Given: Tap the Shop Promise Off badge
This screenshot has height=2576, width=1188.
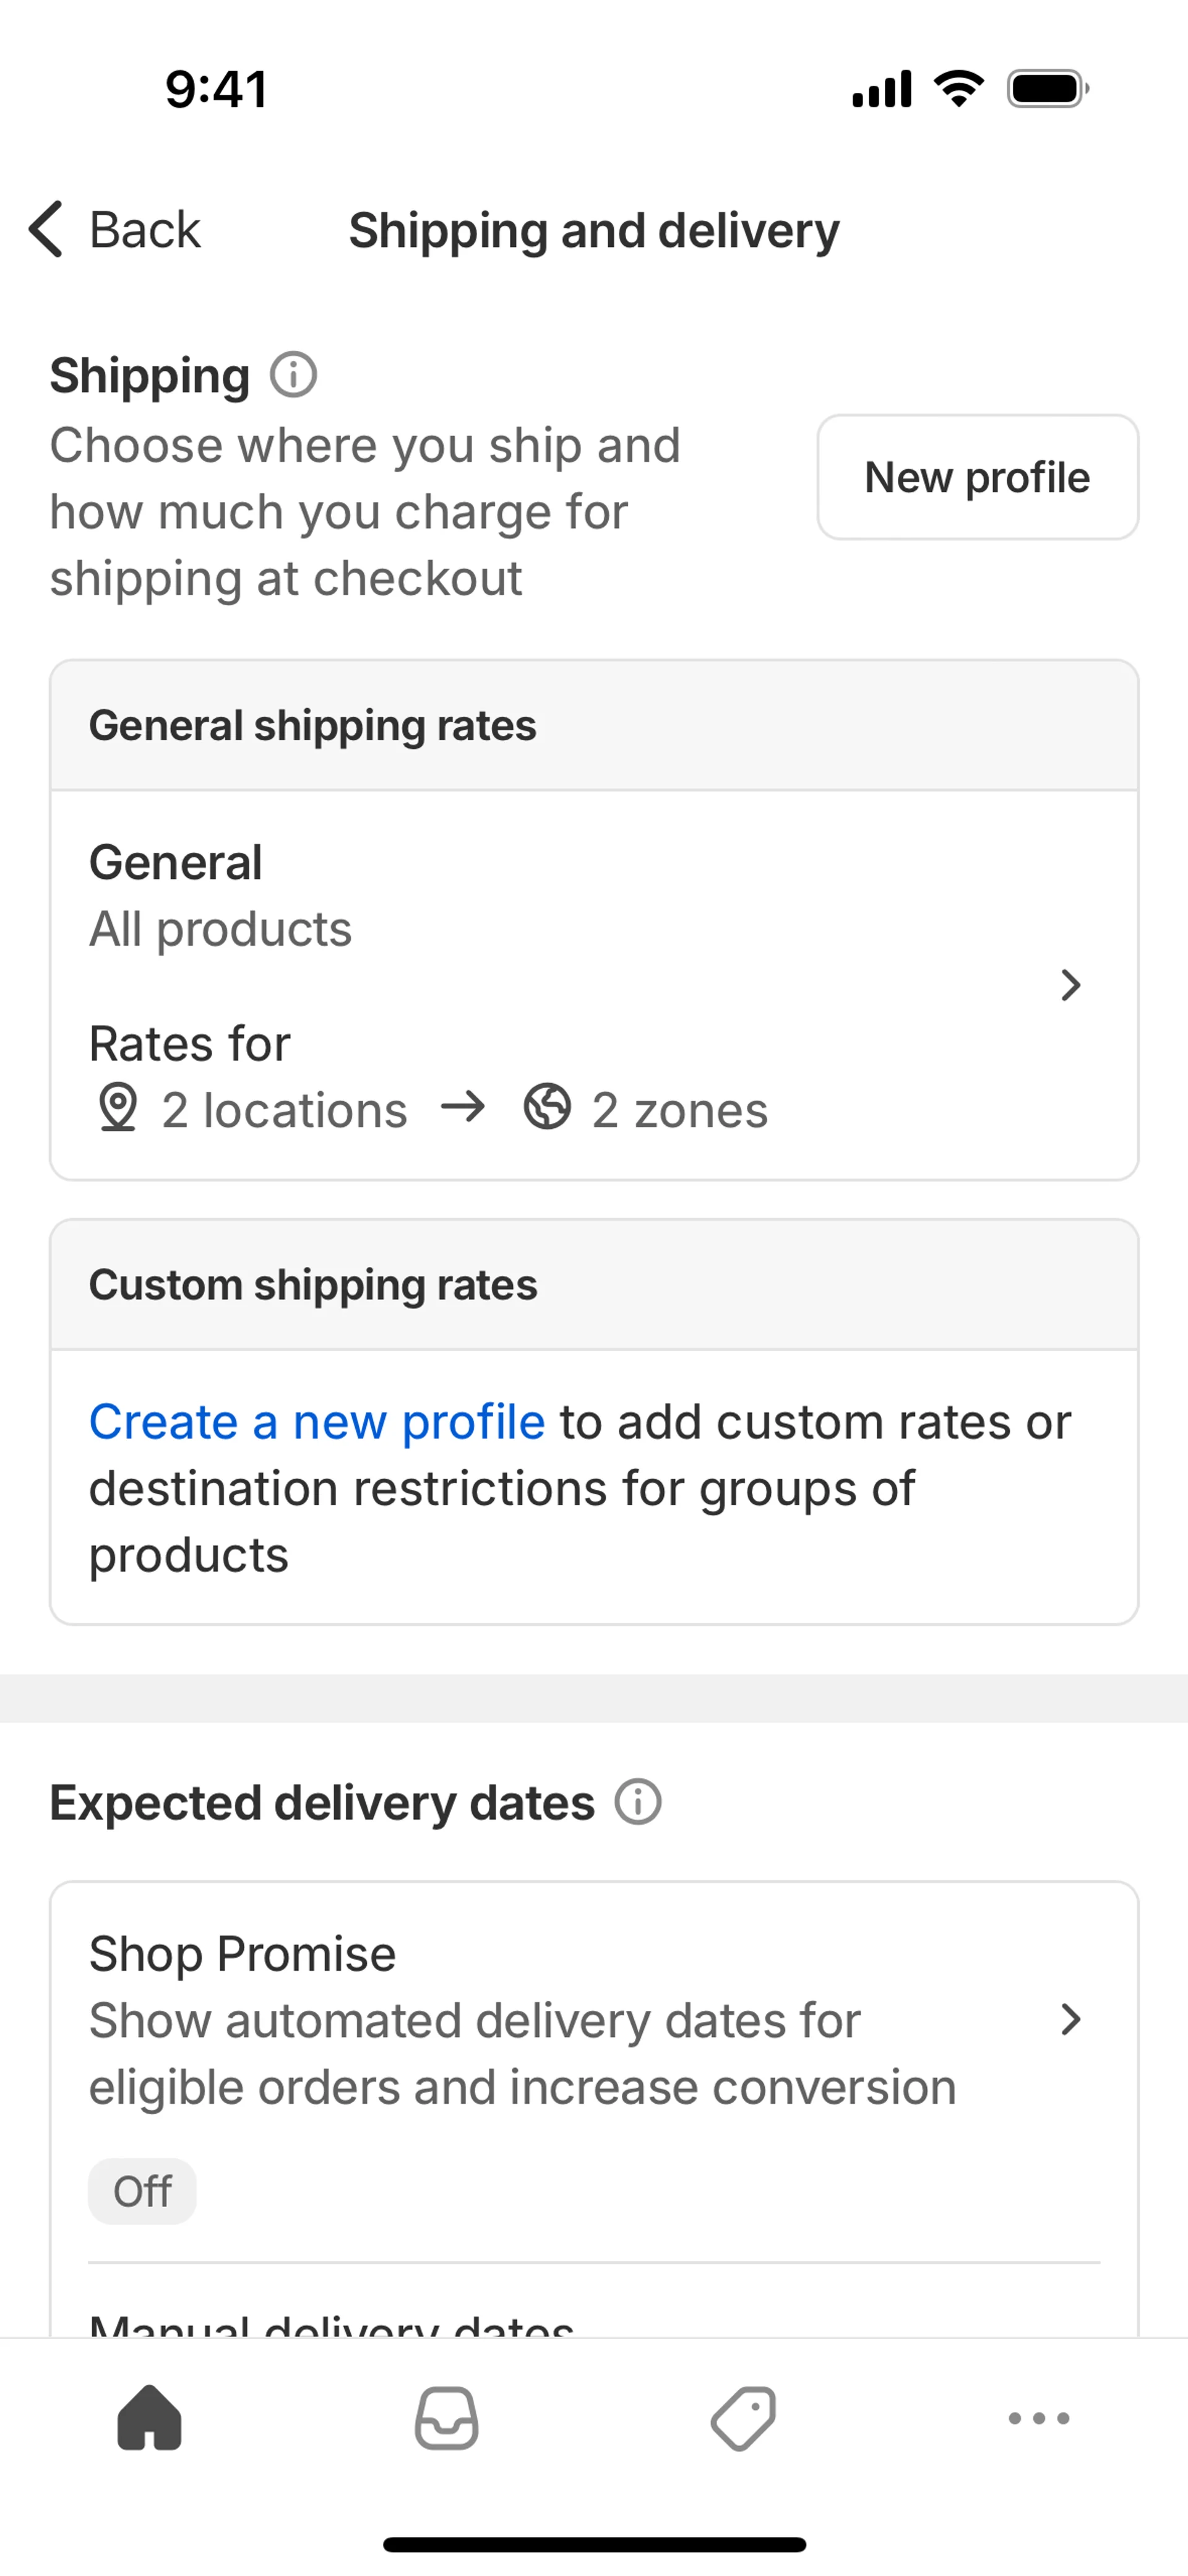Looking at the screenshot, I should tap(142, 2191).
